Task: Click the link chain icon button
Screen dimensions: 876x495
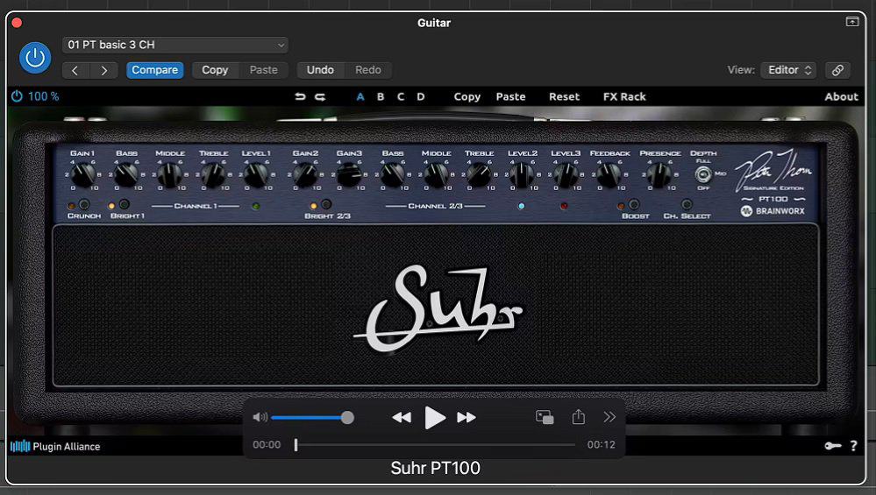Action: click(837, 70)
